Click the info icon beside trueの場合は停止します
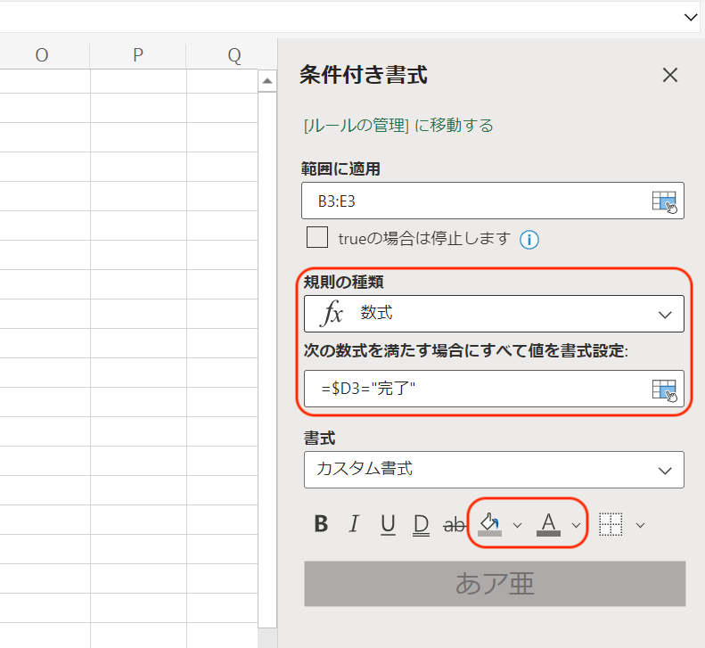Viewport: 705px width, 648px height. (x=530, y=239)
